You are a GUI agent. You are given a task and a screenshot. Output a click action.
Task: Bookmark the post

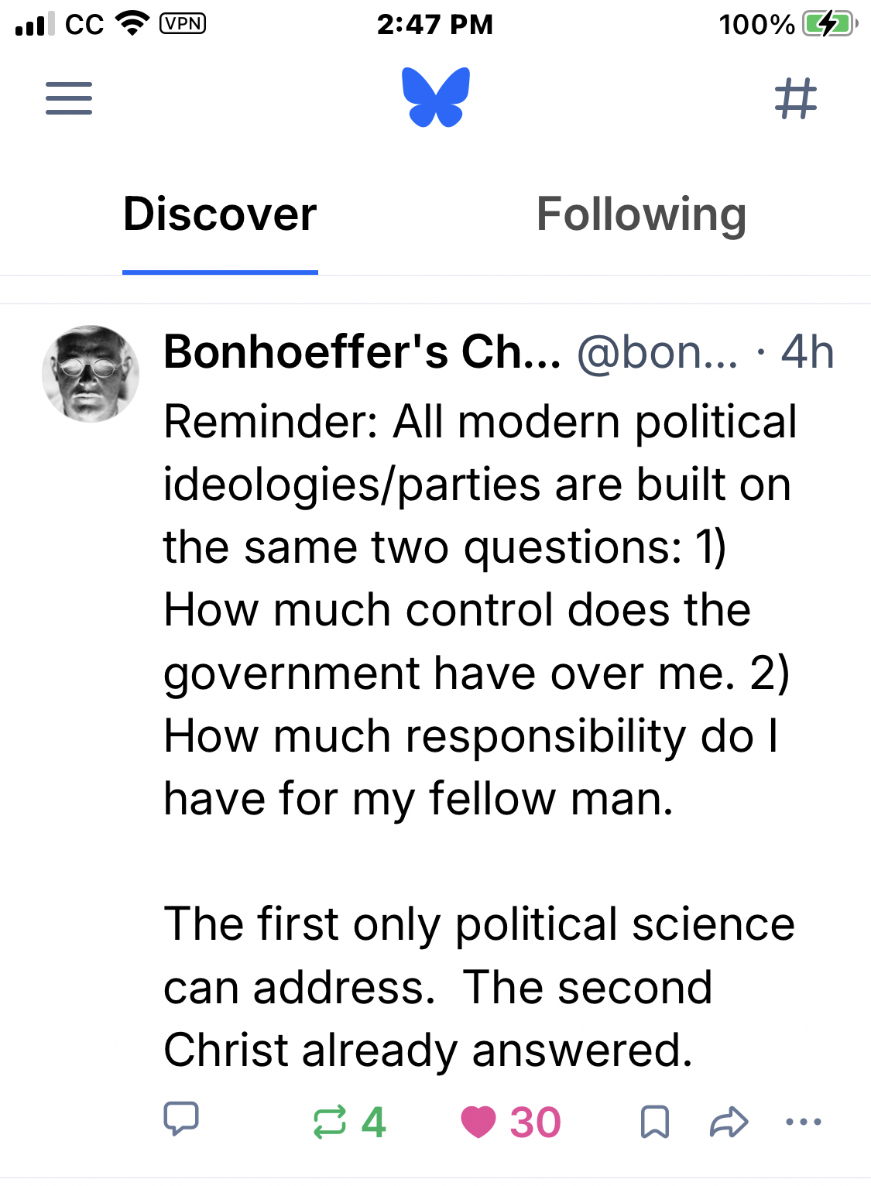655,1122
